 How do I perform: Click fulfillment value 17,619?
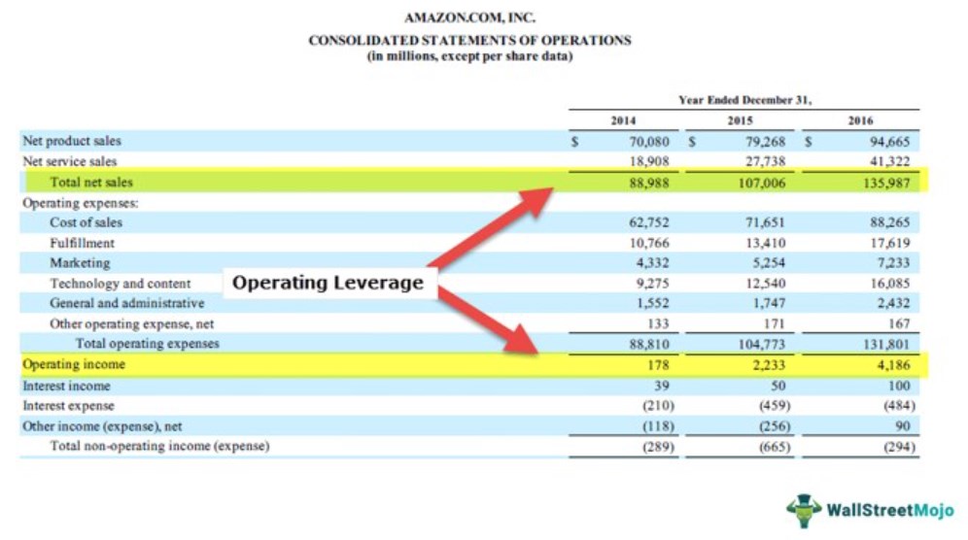[889, 243]
